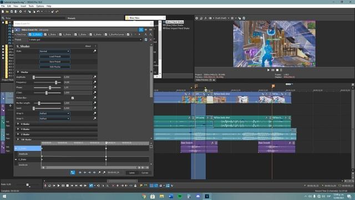Pause the video preview window
Screen dimensions: 355x200
tap(273, 70)
